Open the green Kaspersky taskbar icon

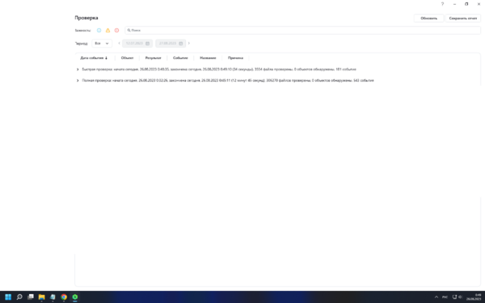point(75,297)
